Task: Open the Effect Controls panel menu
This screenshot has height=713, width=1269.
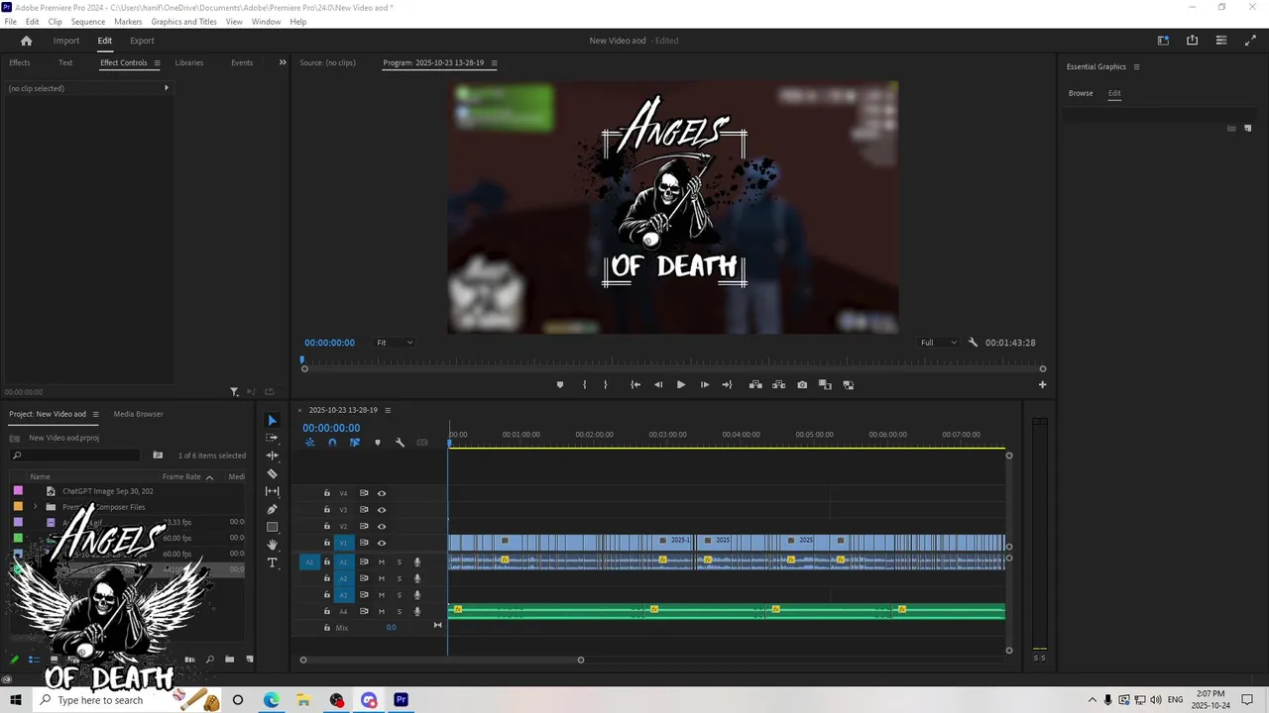Action: [157, 62]
